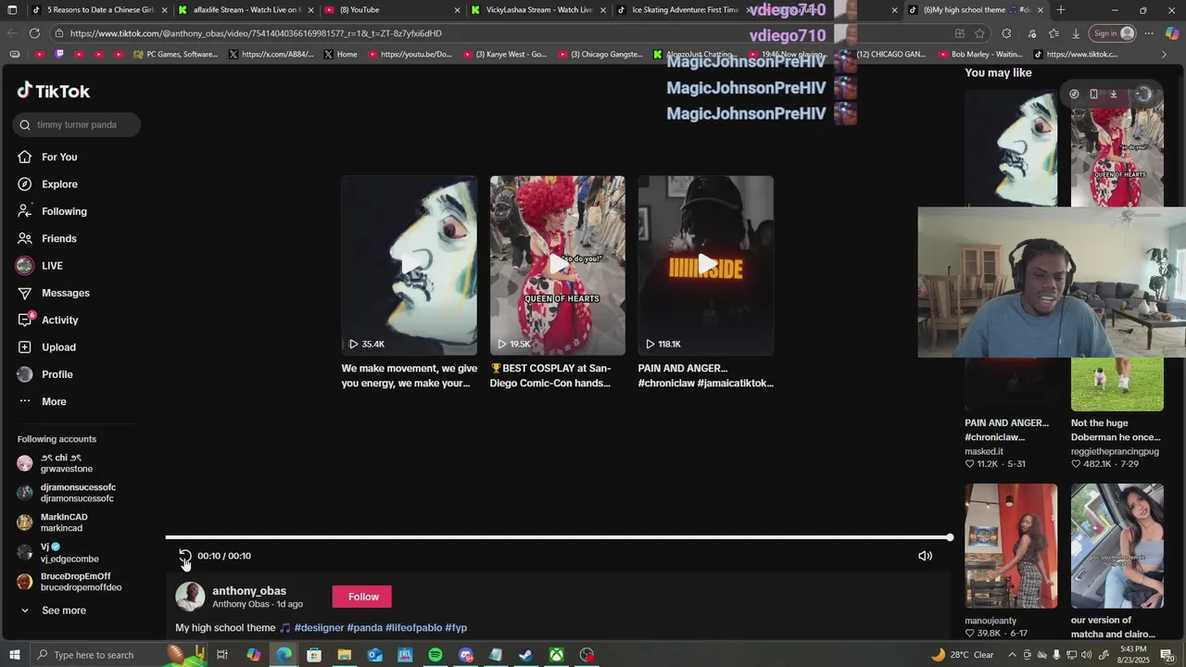Open the browser favorites list

point(1054,33)
